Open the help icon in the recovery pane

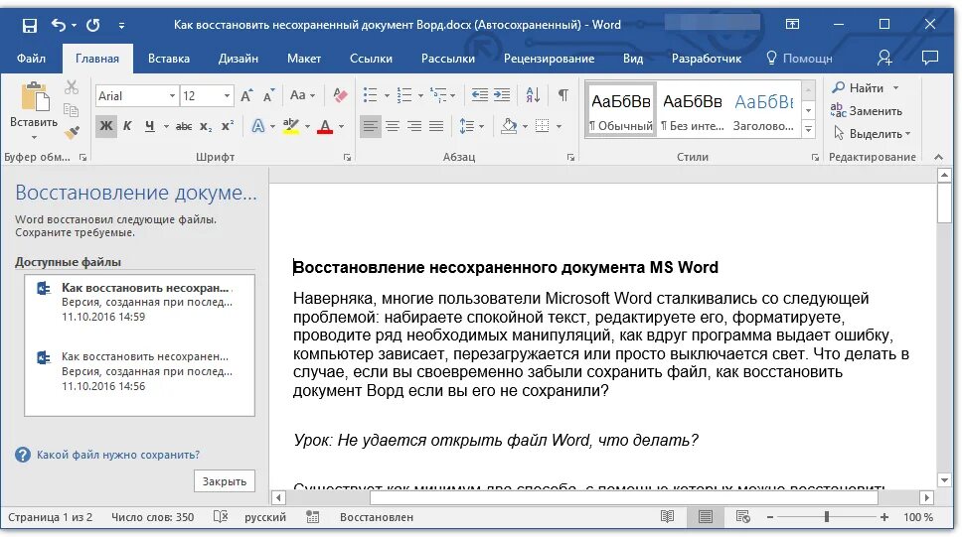click(23, 455)
